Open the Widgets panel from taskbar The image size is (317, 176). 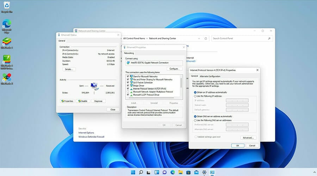[157, 172]
